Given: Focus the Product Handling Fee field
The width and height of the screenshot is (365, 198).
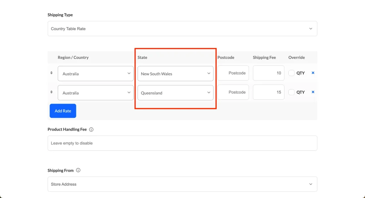Looking at the screenshot, I should [182, 143].
